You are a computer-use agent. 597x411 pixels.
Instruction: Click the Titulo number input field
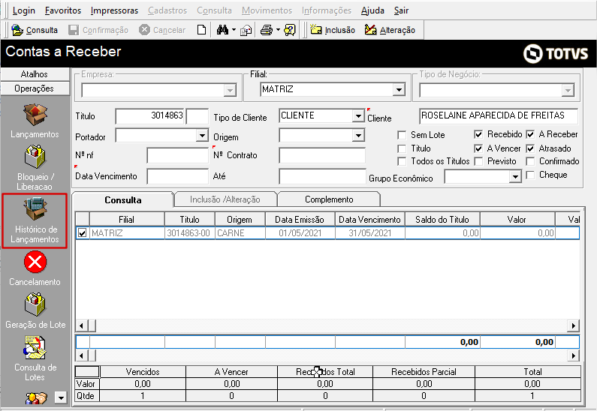click(x=150, y=116)
